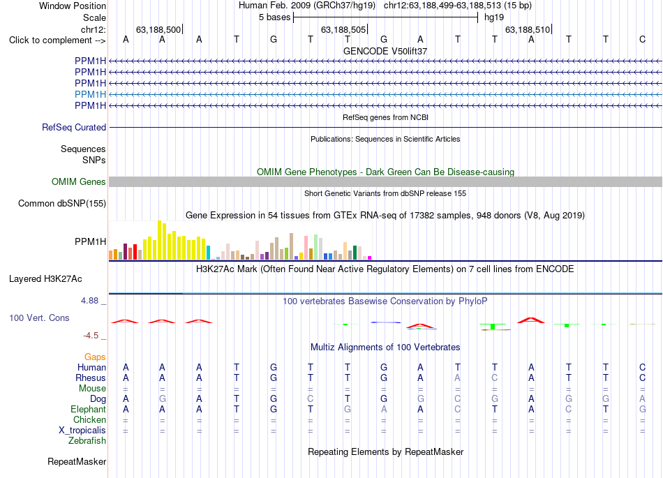Click the chr12:63,188,499-63,188,513 coordinate text
Viewport: 663px width, 478px height.
(458, 6)
